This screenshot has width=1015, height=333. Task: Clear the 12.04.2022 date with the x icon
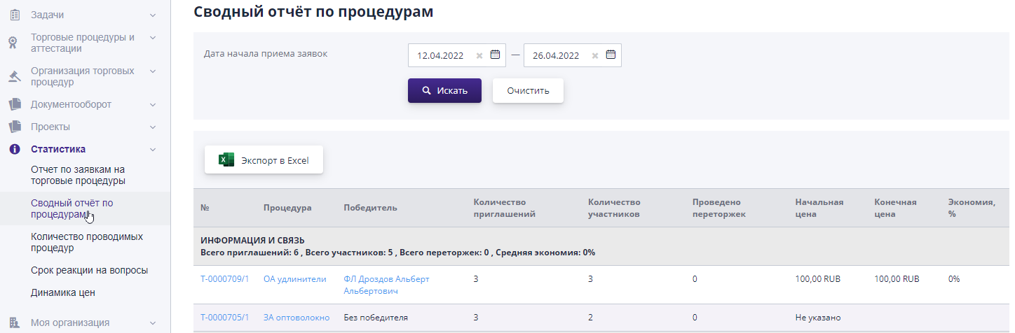[x=479, y=56]
